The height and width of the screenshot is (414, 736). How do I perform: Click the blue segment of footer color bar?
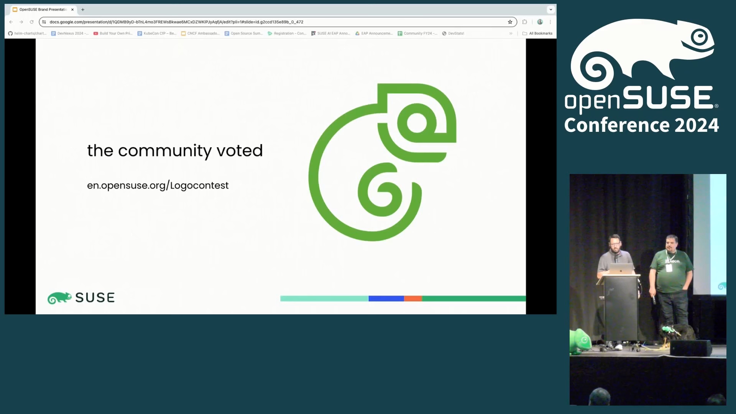pos(386,299)
